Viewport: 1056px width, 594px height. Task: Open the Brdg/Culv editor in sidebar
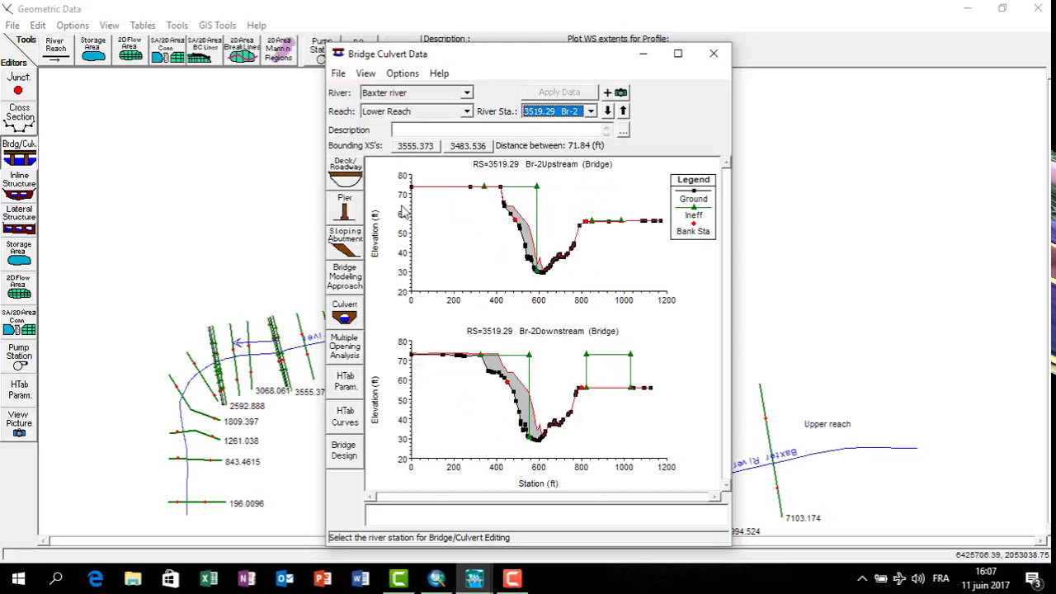point(18,152)
